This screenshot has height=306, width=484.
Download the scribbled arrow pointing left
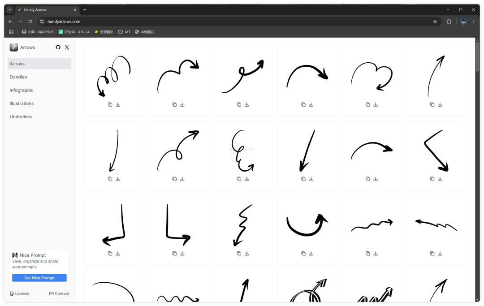440,254
